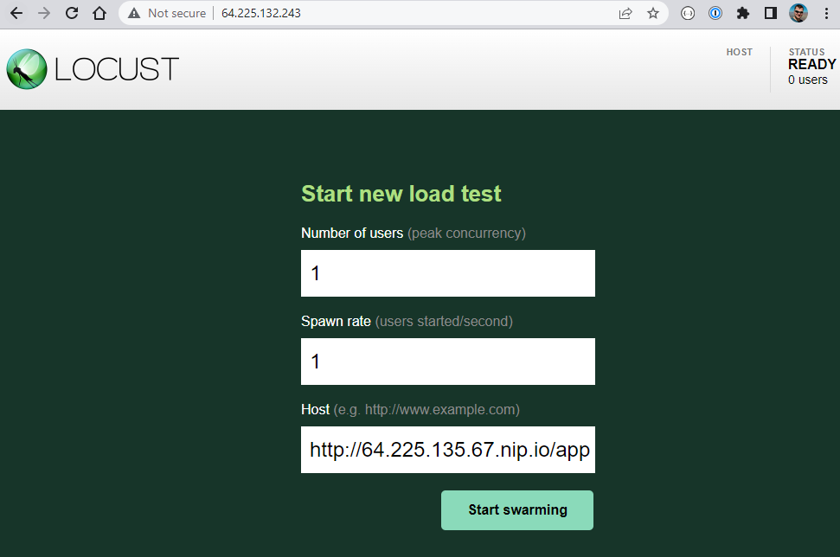Open the Chrome profile avatar menu
840x557 pixels.
(x=797, y=13)
